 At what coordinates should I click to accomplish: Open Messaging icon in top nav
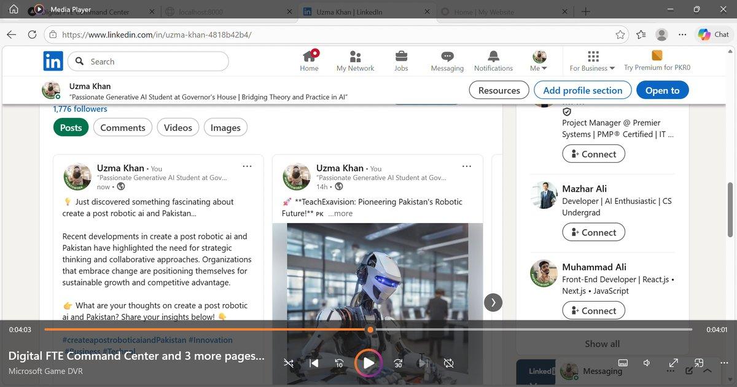point(447,61)
